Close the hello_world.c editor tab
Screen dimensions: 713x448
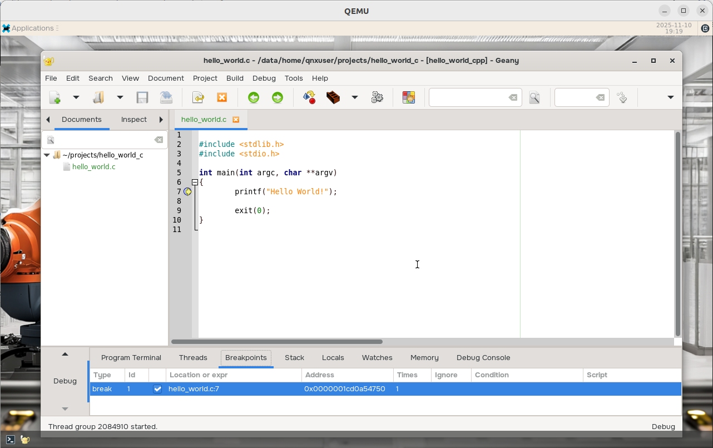pos(236,120)
